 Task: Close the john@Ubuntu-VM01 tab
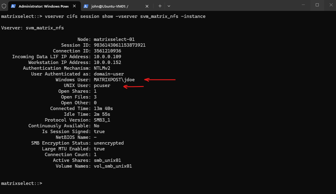coord(147,6)
